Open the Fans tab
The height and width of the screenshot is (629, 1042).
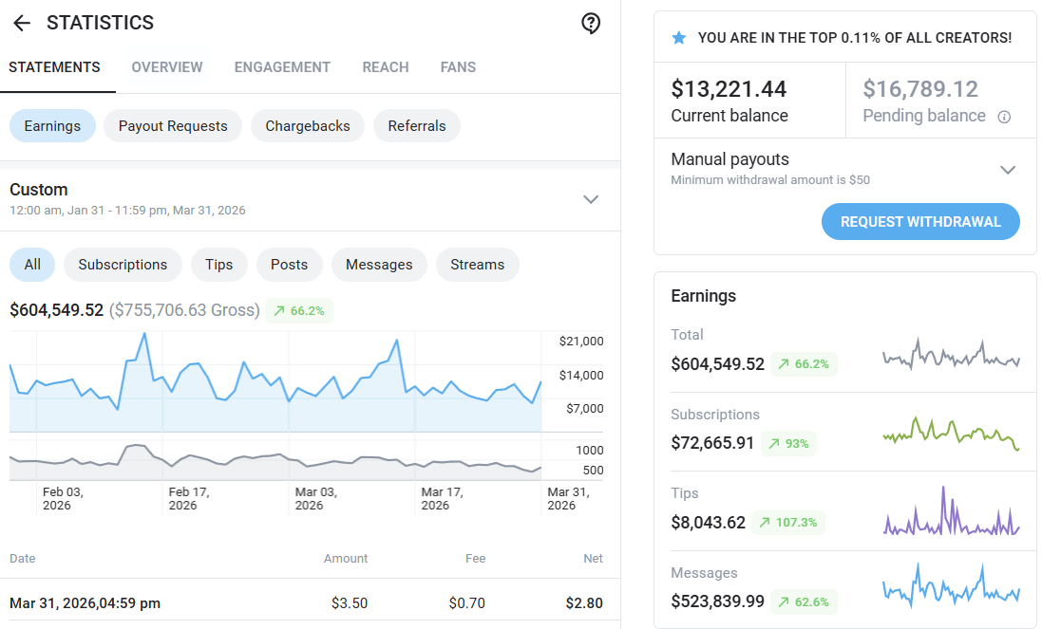[458, 67]
